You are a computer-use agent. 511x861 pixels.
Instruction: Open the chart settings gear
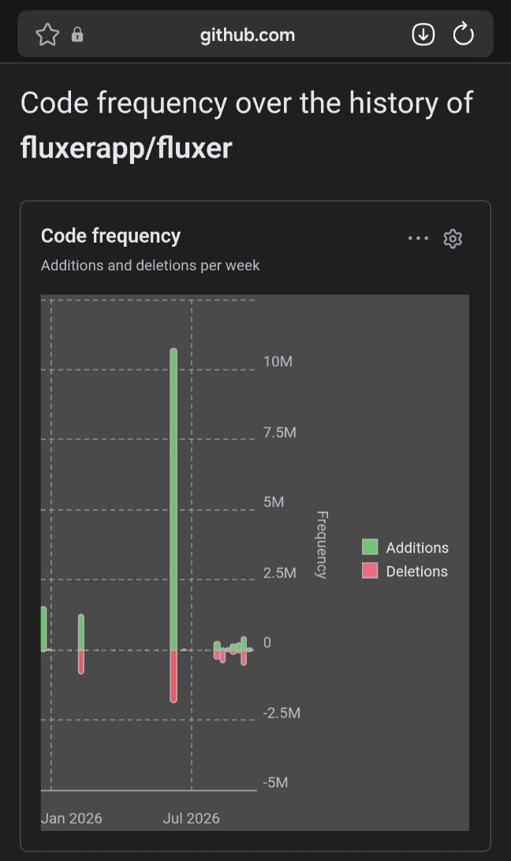coord(453,239)
